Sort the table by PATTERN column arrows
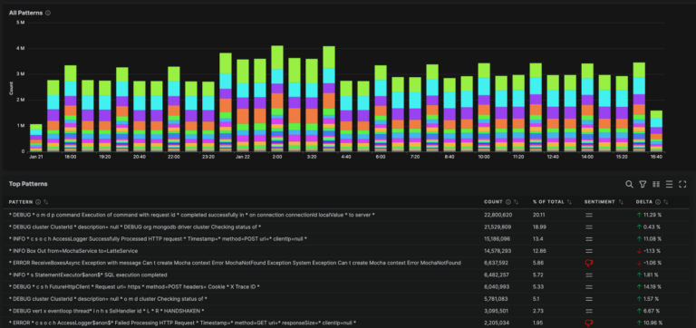The height and width of the screenshot is (328, 696). coord(45,202)
